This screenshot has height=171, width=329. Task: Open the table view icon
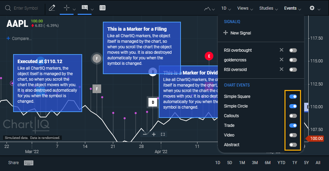click(103, 8)
